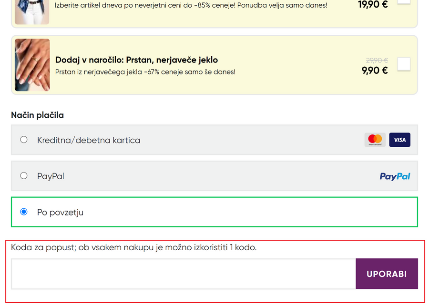
Task: Click the 'Kreditna/debetna kartica' label text
Action: [89, 140]
